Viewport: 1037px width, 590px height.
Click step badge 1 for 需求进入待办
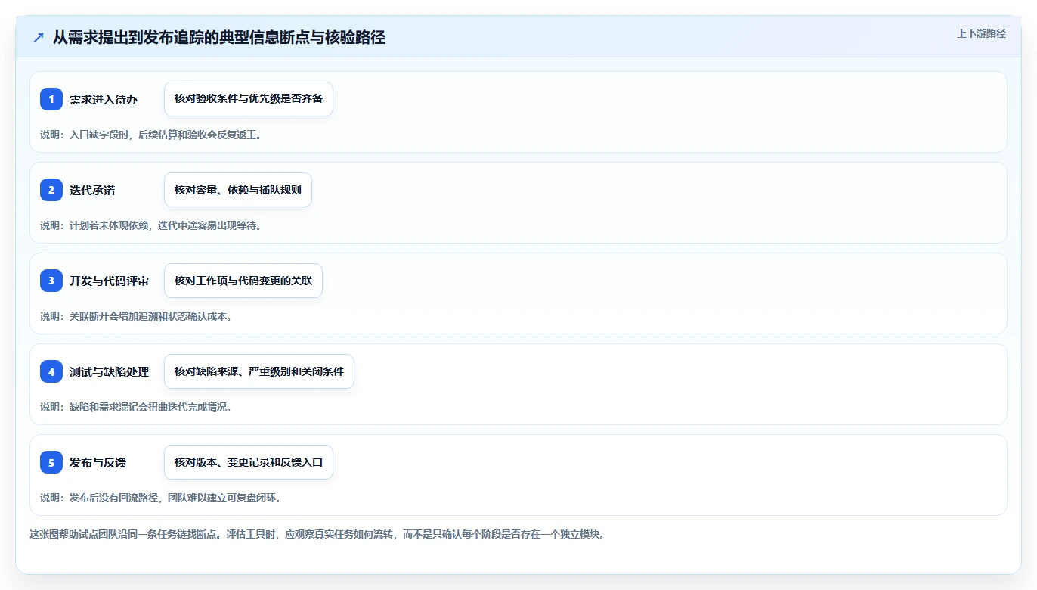[x=51, y=99]
